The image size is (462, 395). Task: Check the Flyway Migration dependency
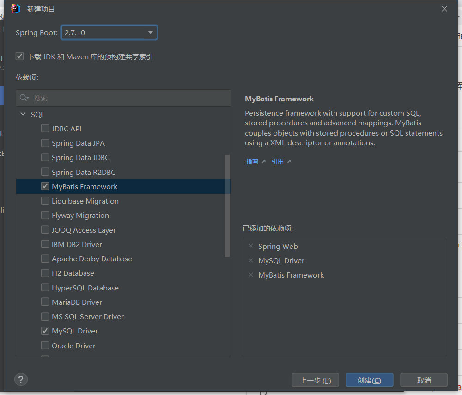click(x=45, y=215)
